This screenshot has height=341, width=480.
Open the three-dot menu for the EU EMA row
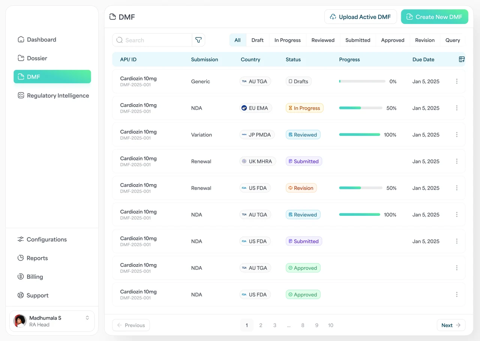tap(457, 108)
